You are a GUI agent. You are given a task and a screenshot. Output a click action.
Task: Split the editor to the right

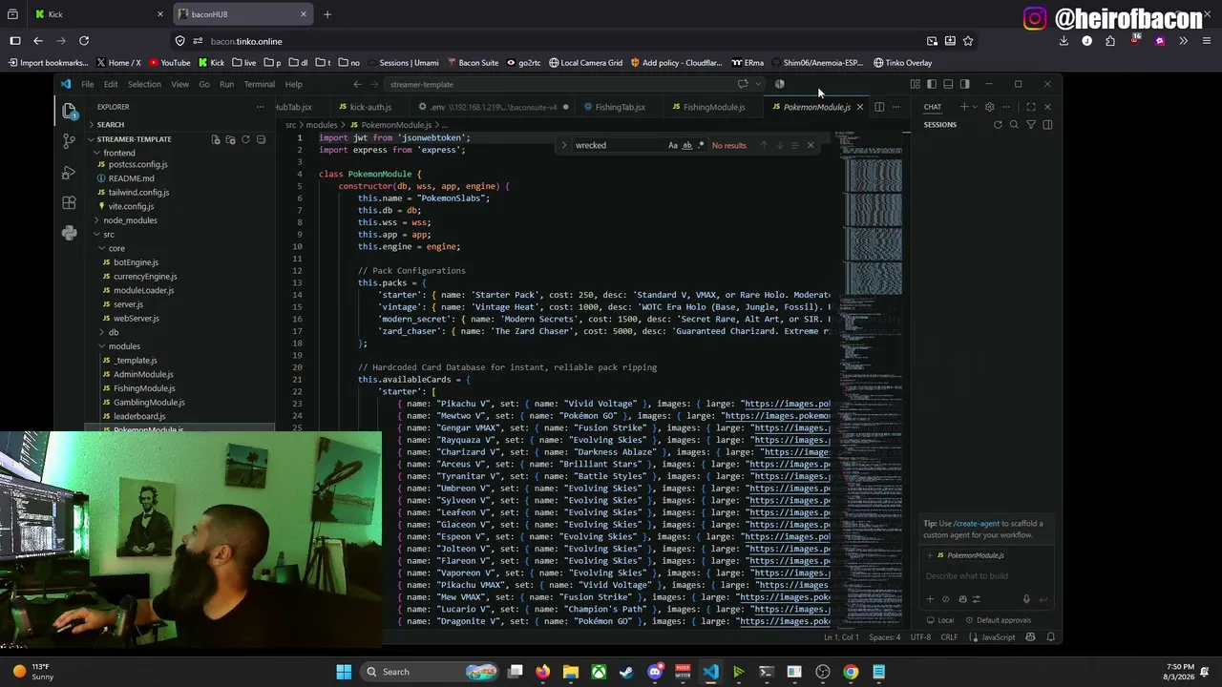point(879,107)
